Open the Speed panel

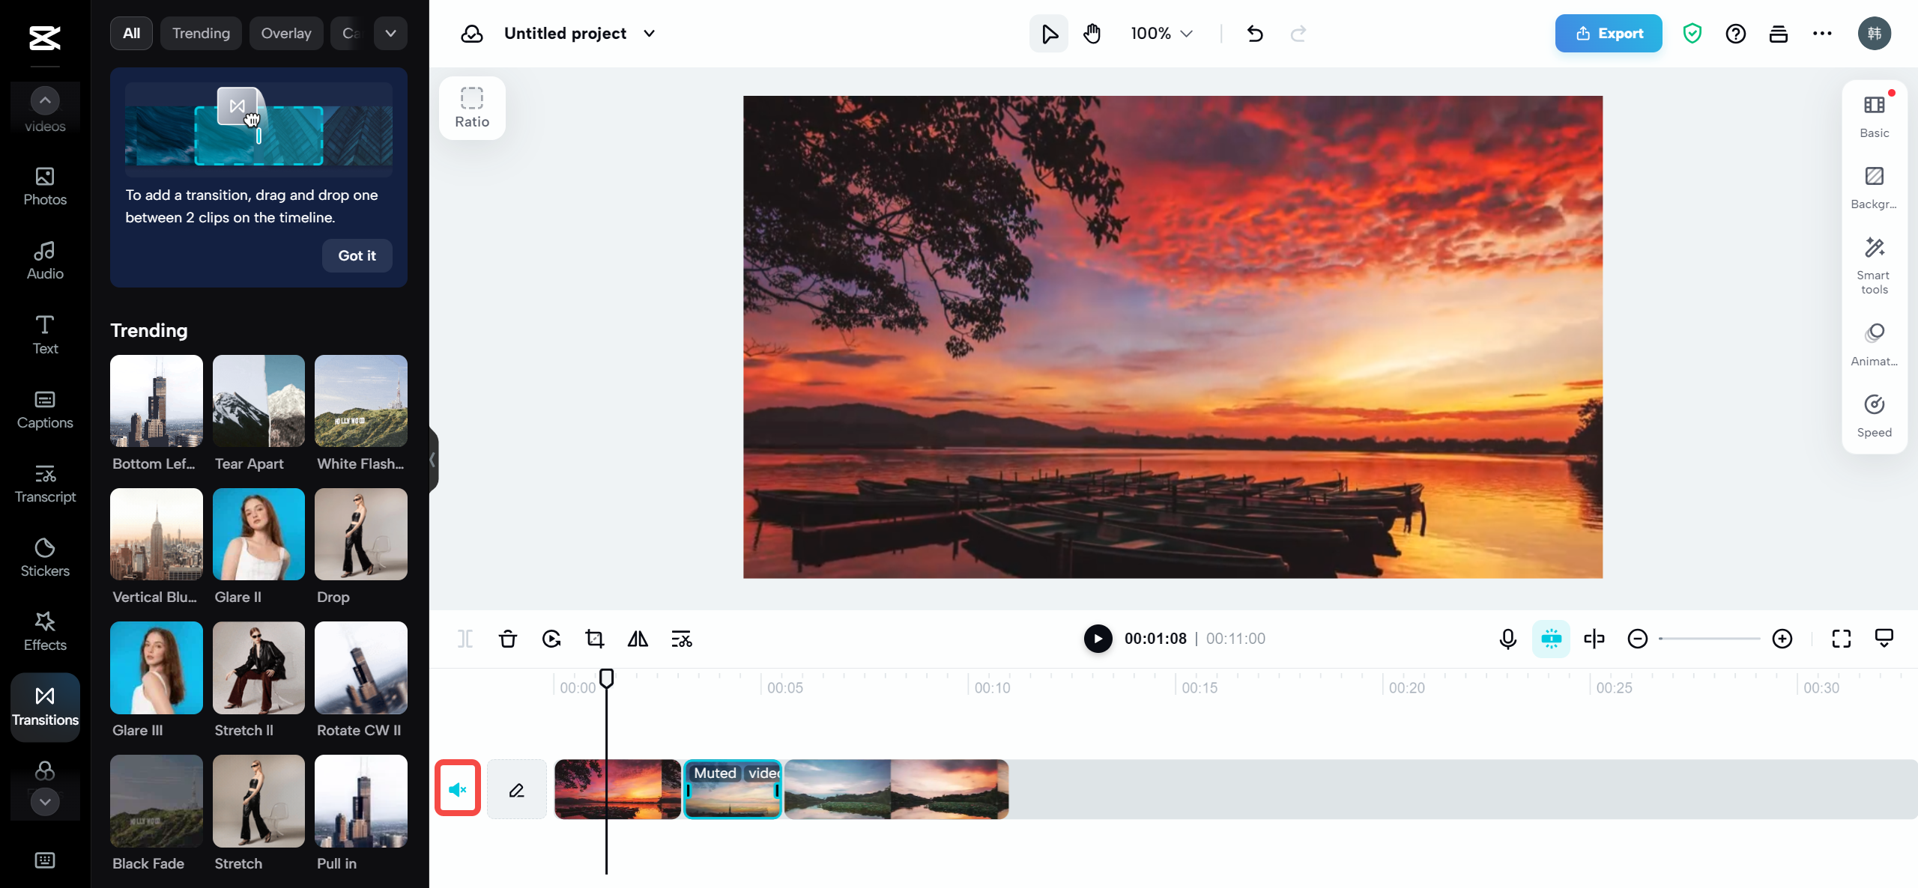[x=1874, y=416]
